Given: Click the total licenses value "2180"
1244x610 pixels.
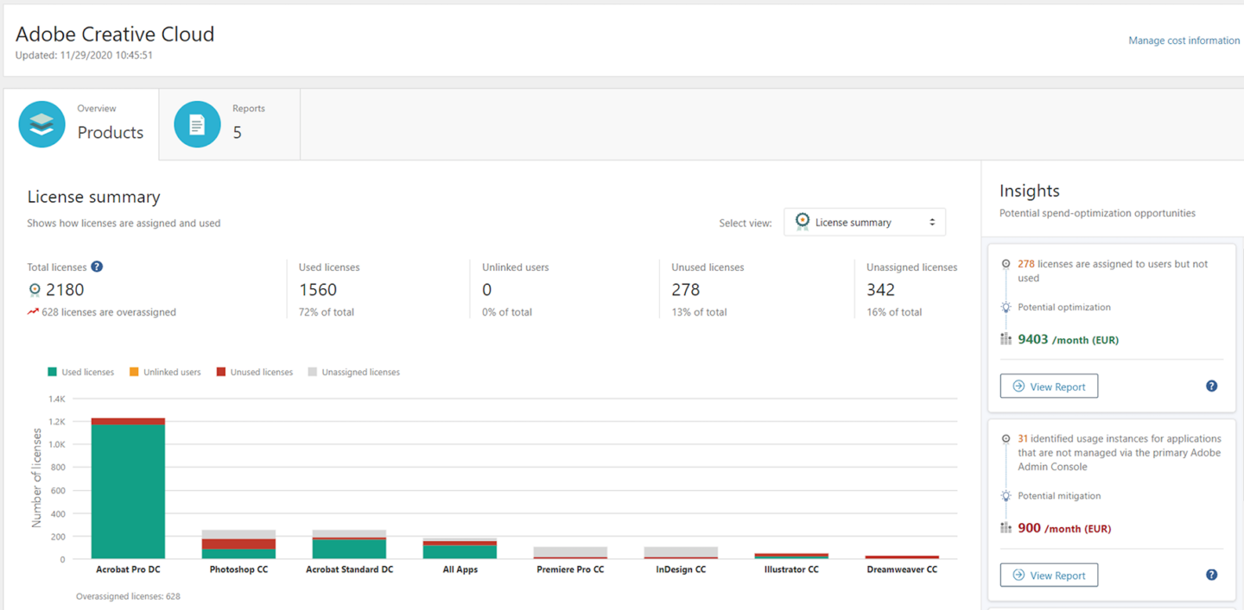Looking at the screenshot, I should click(x=65, y=290).
